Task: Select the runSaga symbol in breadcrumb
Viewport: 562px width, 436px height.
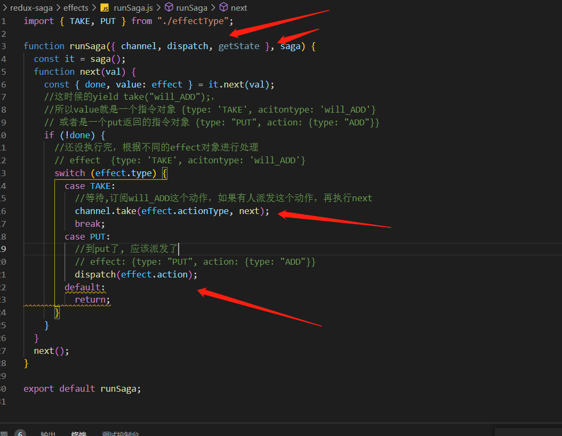Action: coord(191,7)
